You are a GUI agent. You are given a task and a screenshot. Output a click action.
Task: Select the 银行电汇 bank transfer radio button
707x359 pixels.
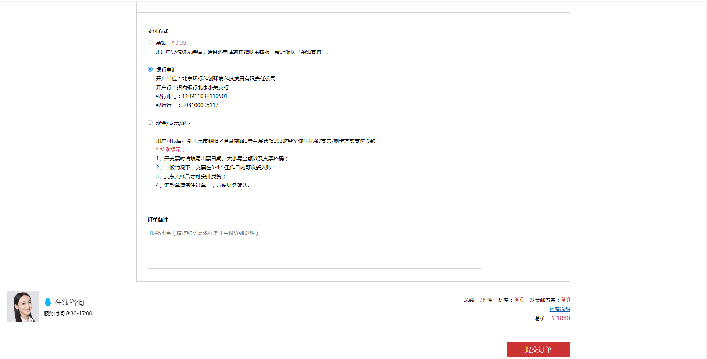click(150, 69)
